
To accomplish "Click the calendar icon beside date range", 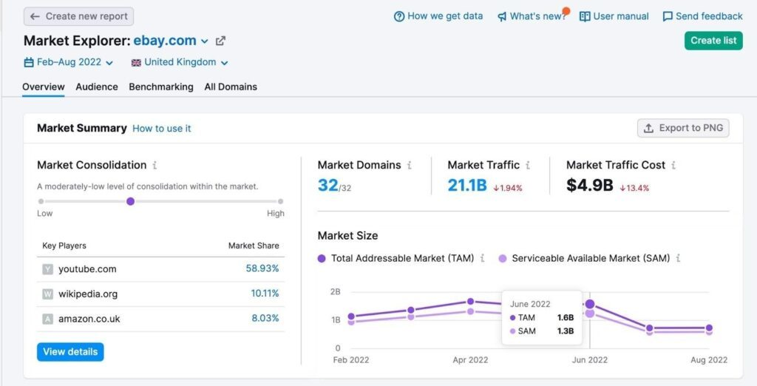I will tap(29, 62).
